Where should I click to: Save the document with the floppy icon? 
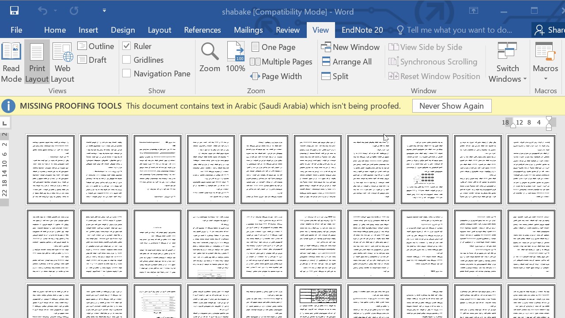[x=14, y=11]
